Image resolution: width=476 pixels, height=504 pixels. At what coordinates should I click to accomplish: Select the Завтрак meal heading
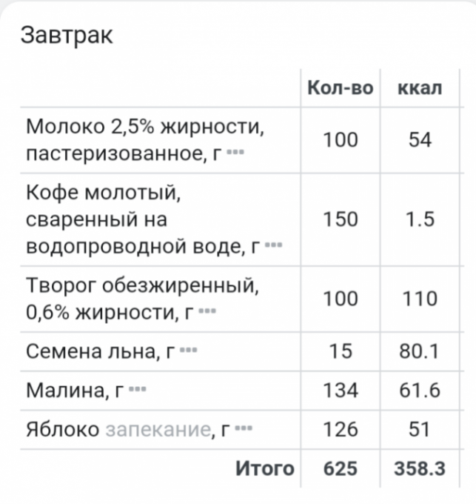[67, 36]
